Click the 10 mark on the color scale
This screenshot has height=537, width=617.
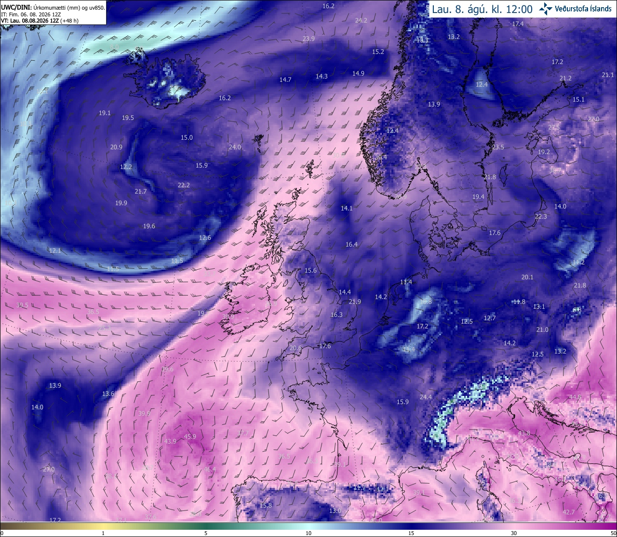point(308,533)
